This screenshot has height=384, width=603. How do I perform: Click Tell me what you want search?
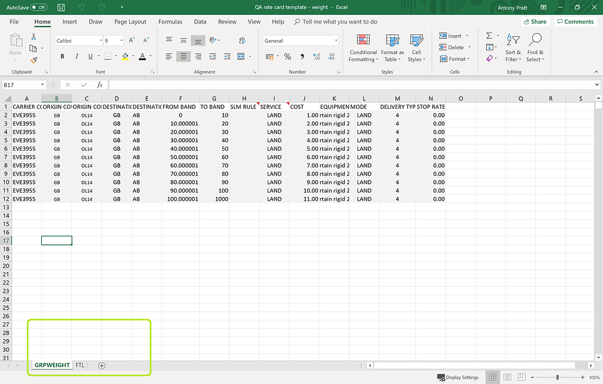(x=336, y=22)
